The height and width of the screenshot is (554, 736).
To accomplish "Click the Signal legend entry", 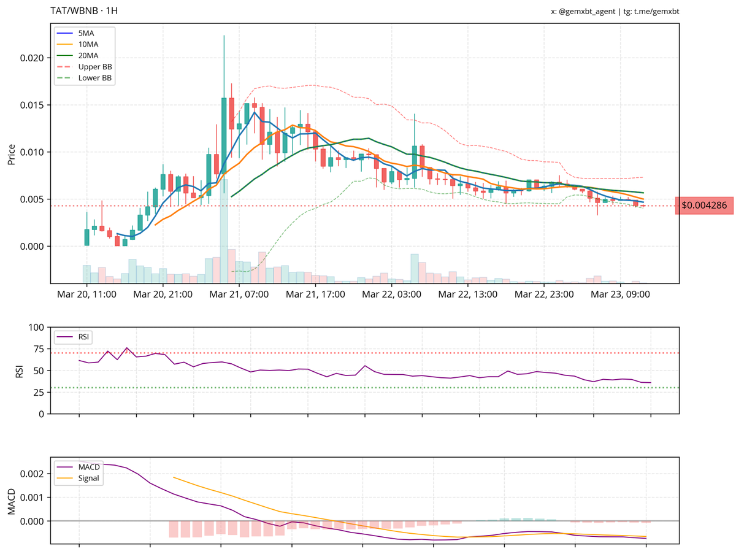I will pos(79,479).
